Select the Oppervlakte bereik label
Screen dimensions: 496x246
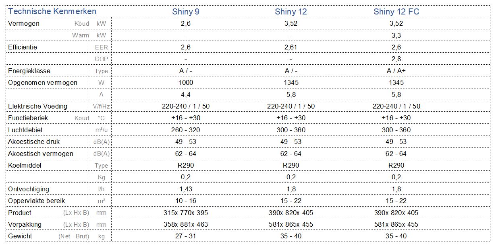click(x=37, y=201)
